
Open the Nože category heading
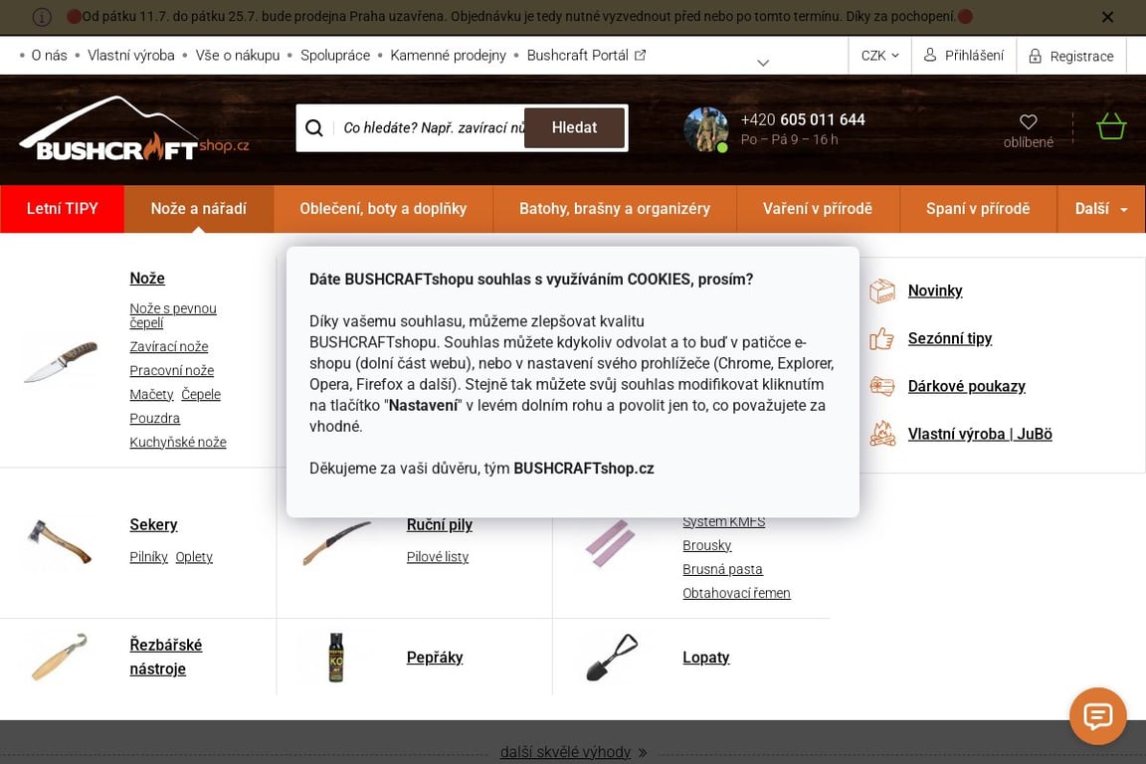147,279
